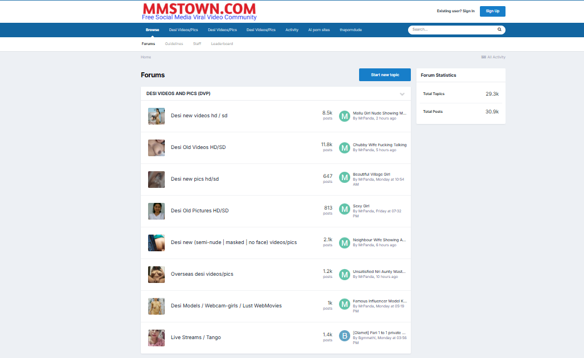Click MrPanda's avatar in Overseas desi videos row
The image size is (584, 358).
tap(344, 275)
